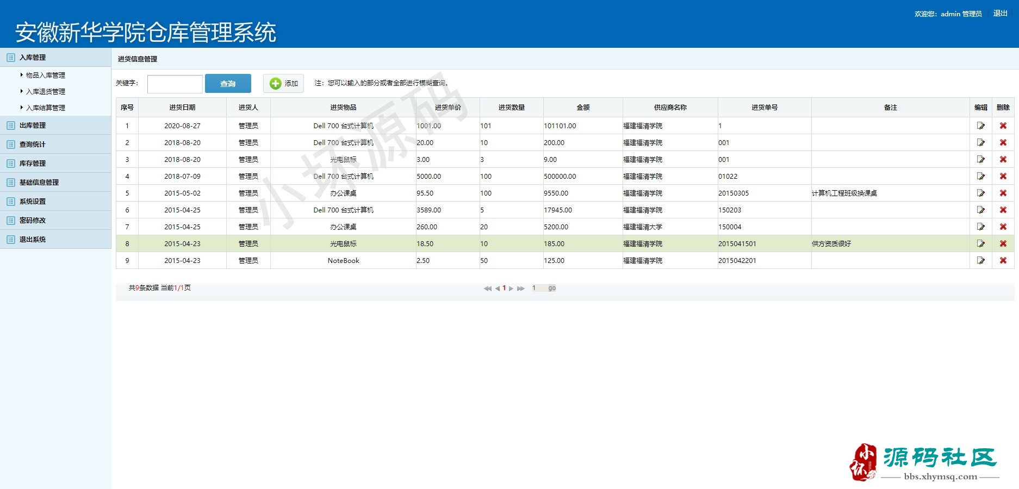Edit the 办公课桌 record dated 2015-05-02

coord(980,193)
